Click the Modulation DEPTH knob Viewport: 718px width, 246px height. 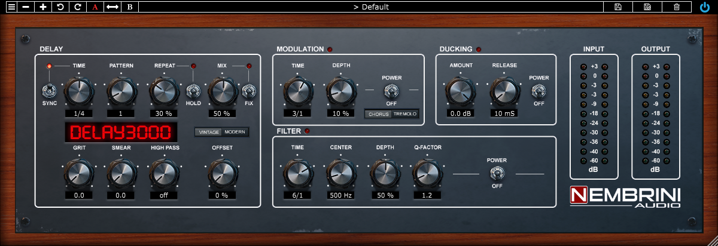click(341, 91)
